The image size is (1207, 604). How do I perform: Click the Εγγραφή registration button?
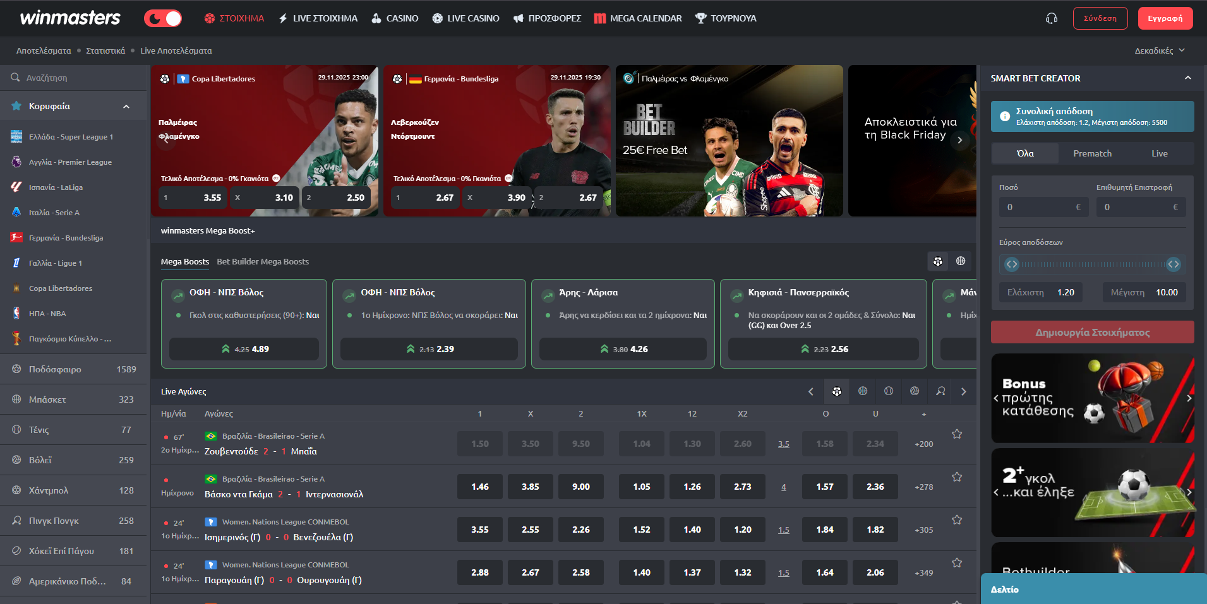point(1165,18)
